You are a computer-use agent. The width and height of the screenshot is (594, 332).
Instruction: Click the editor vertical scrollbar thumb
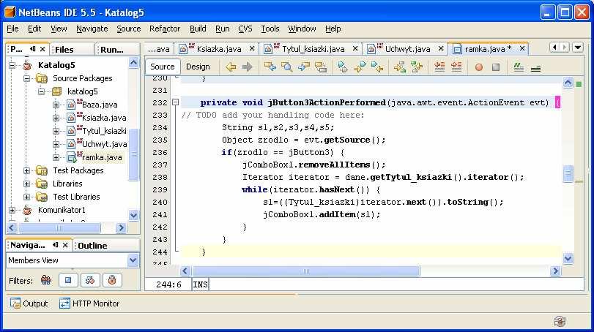(x=568, y=174)
